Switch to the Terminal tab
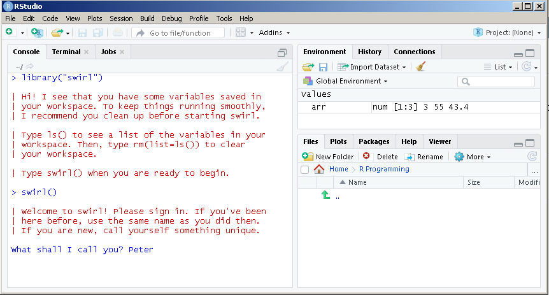 (x=66, y=52)
